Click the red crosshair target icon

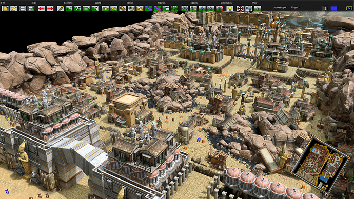coord(240,9)
